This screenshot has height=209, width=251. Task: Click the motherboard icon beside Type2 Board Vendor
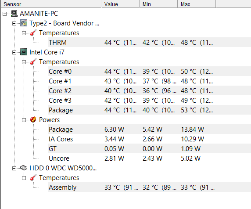click(x=24, y=23)
